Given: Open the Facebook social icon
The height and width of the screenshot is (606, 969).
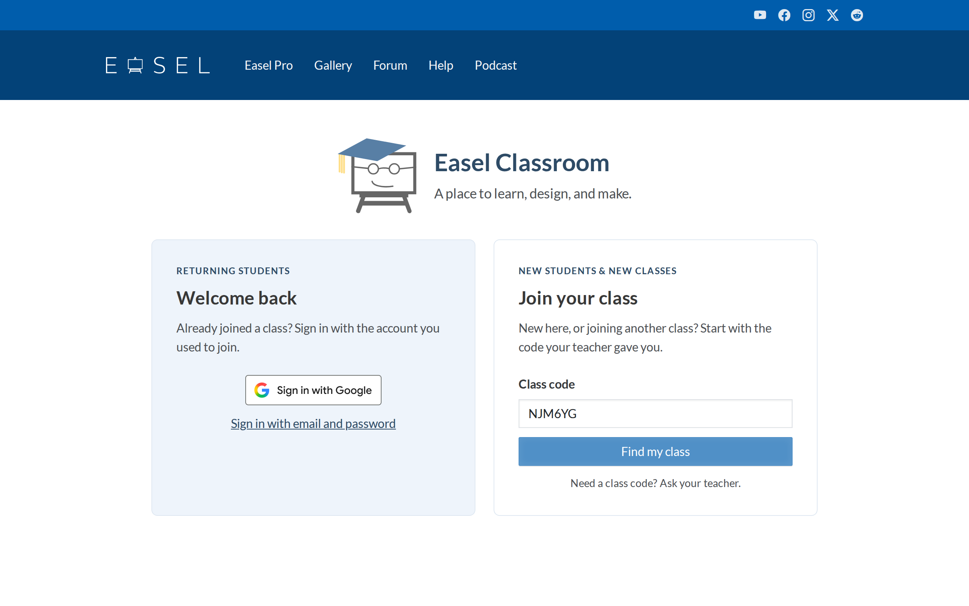Looking at the screenshot, I should pyautogui.click(x=784, y=15).
